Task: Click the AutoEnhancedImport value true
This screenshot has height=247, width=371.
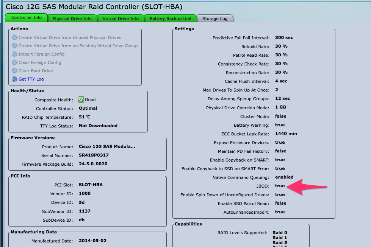Action: coord(280,212)
